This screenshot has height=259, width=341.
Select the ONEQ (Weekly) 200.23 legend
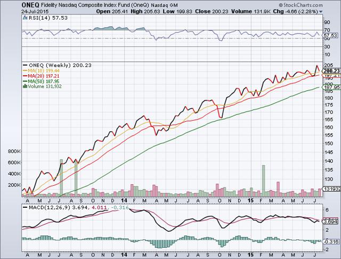point(60,65)
